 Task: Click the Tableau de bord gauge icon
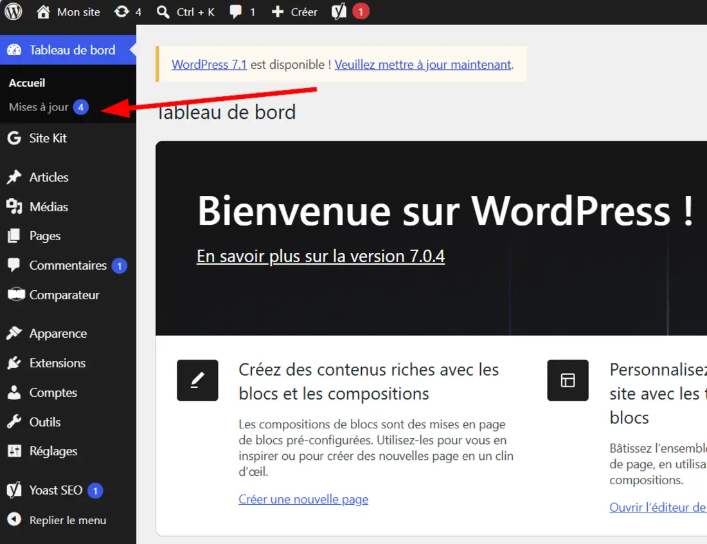[x=14, y=50]
